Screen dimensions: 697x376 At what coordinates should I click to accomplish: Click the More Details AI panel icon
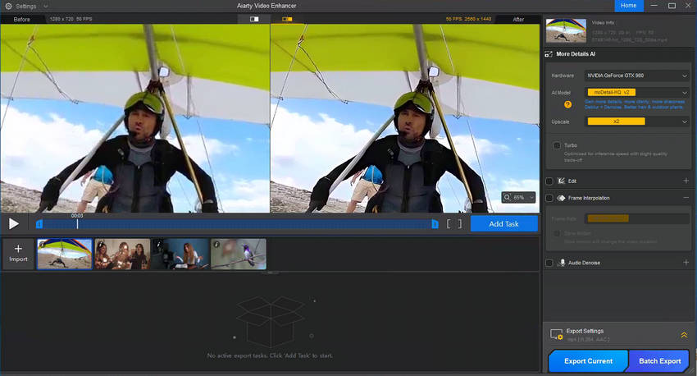point(549,54)
